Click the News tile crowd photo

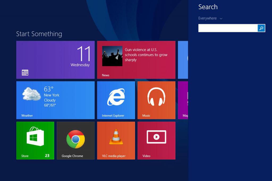coord(112,56)
